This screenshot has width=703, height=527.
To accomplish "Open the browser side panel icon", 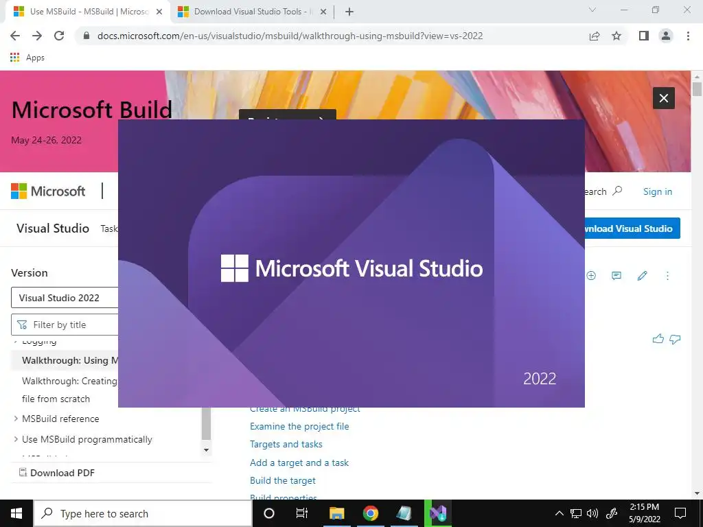I will 644,36.
